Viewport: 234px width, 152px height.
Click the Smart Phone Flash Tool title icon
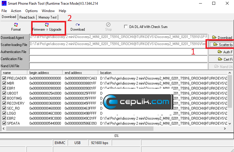[x=4, y=3]
